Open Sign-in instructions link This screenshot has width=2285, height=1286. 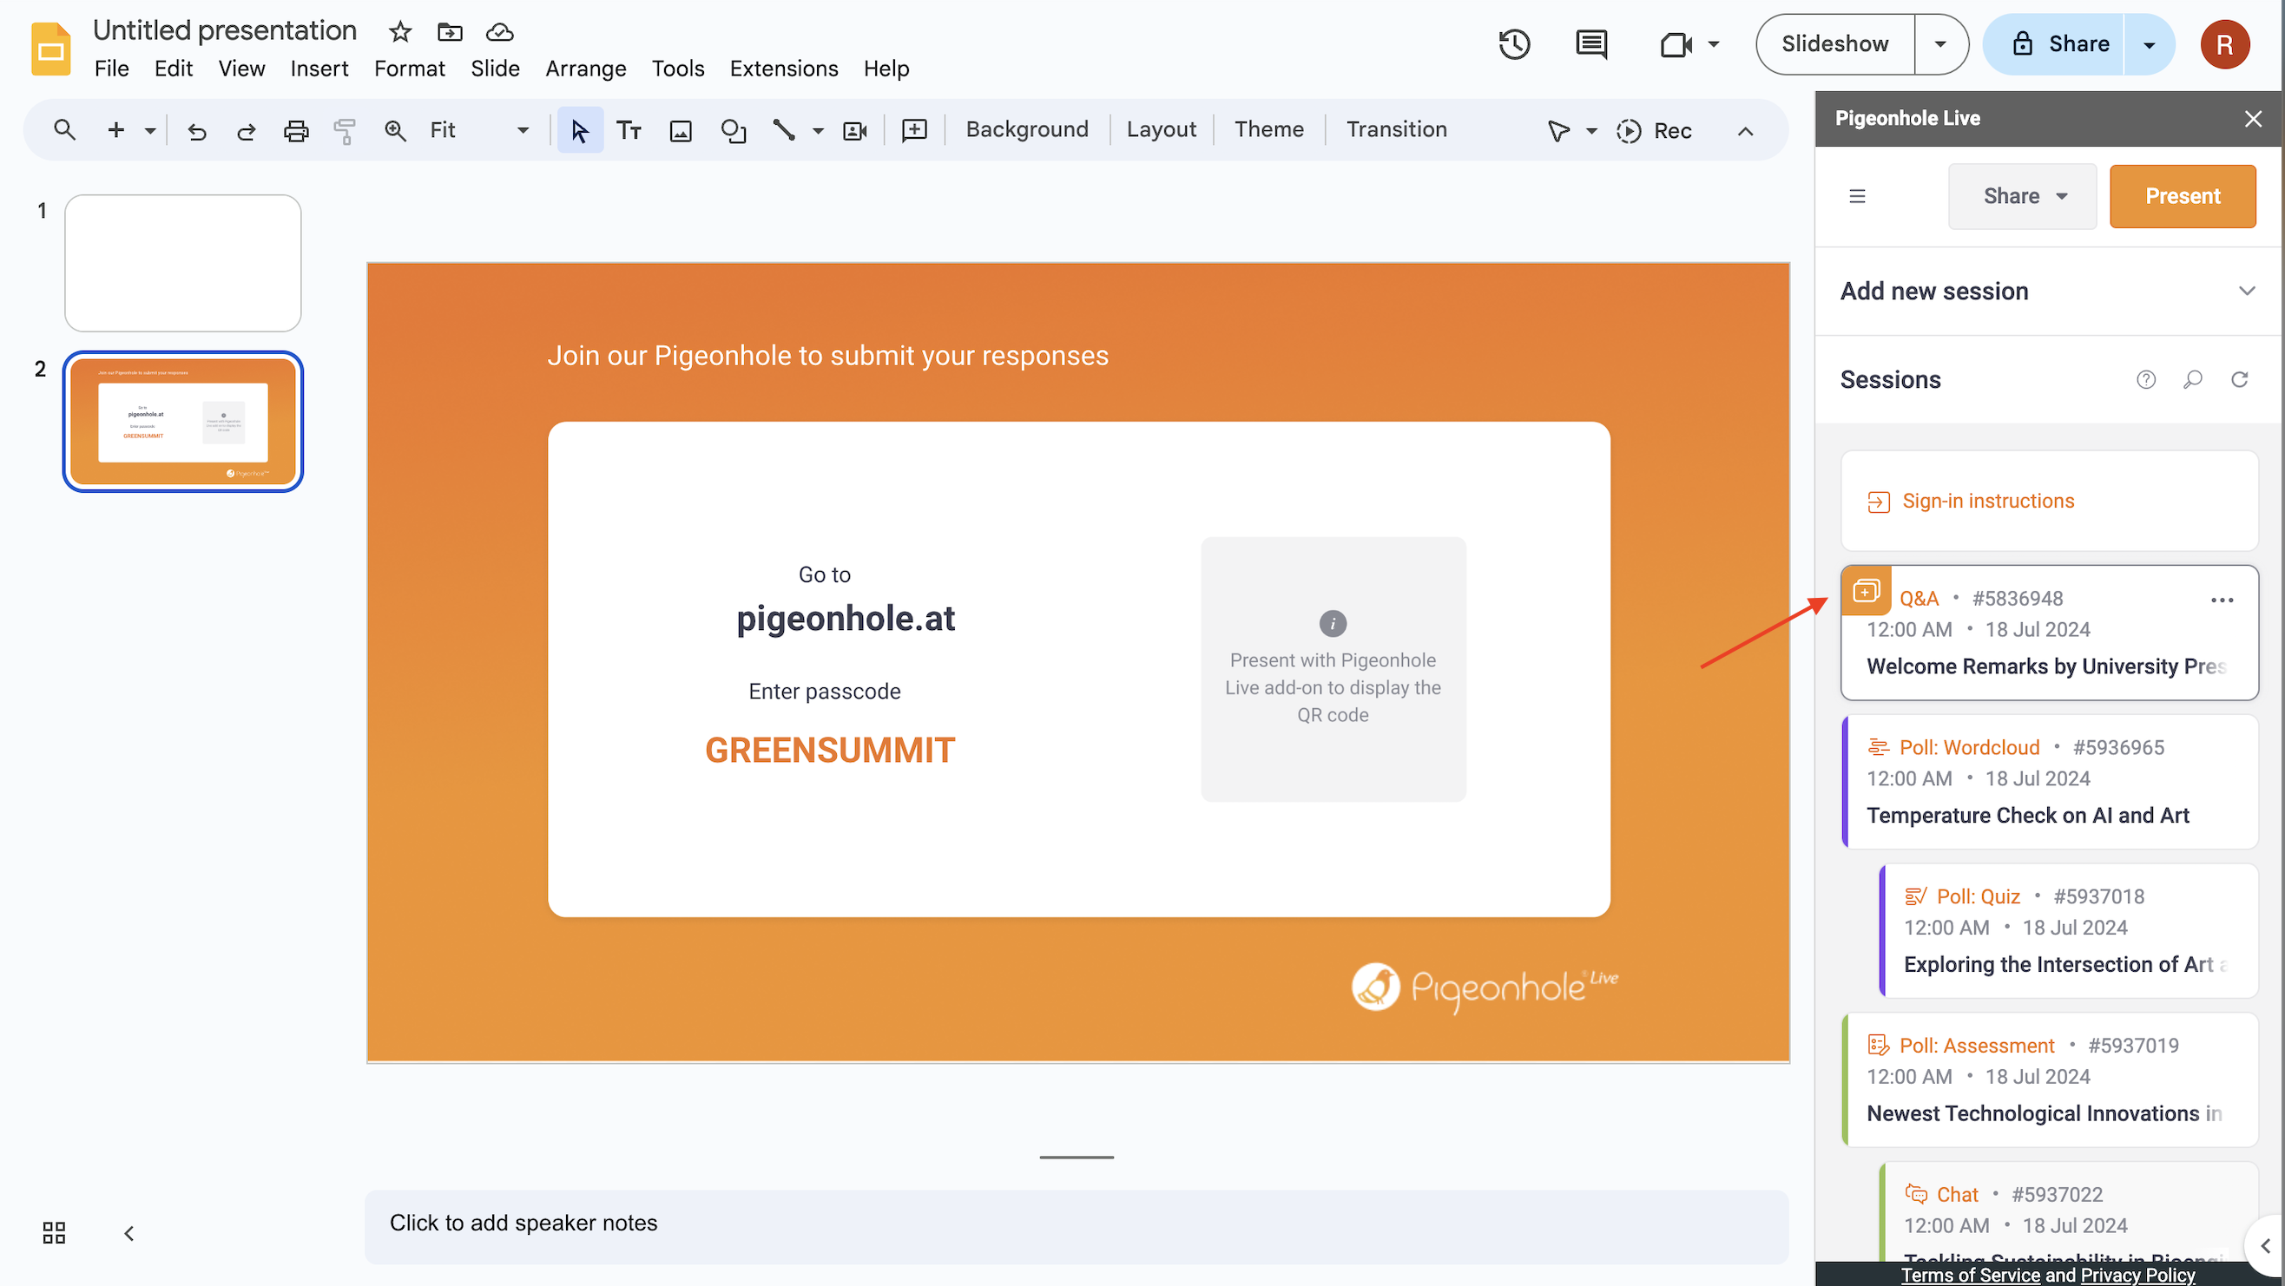(x=1988, y=501)
